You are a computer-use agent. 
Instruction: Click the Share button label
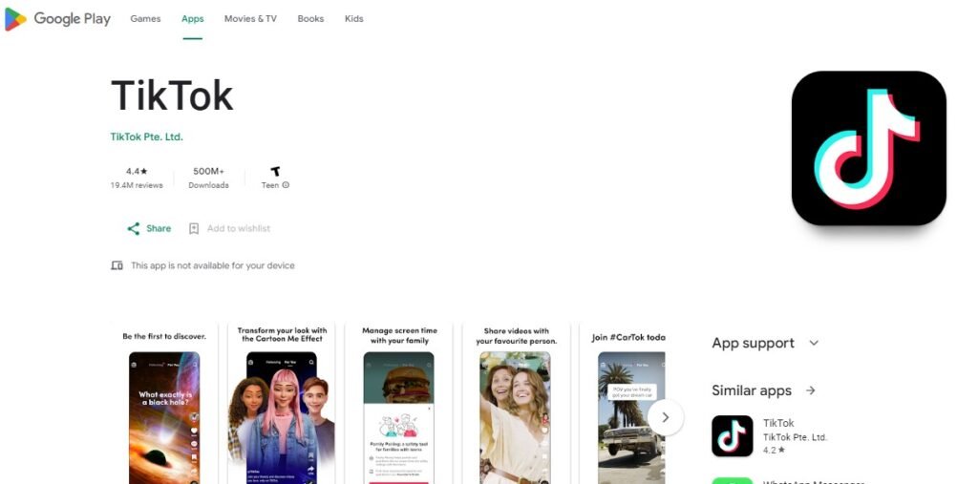(x=159, y=228)
